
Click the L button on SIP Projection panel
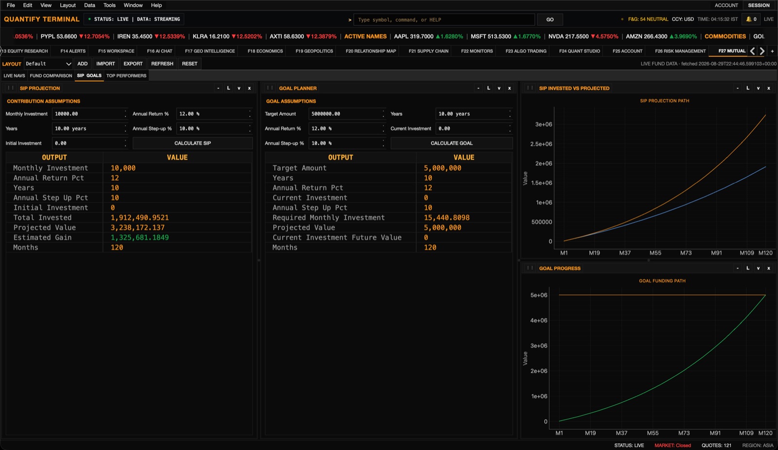(229, 88)
